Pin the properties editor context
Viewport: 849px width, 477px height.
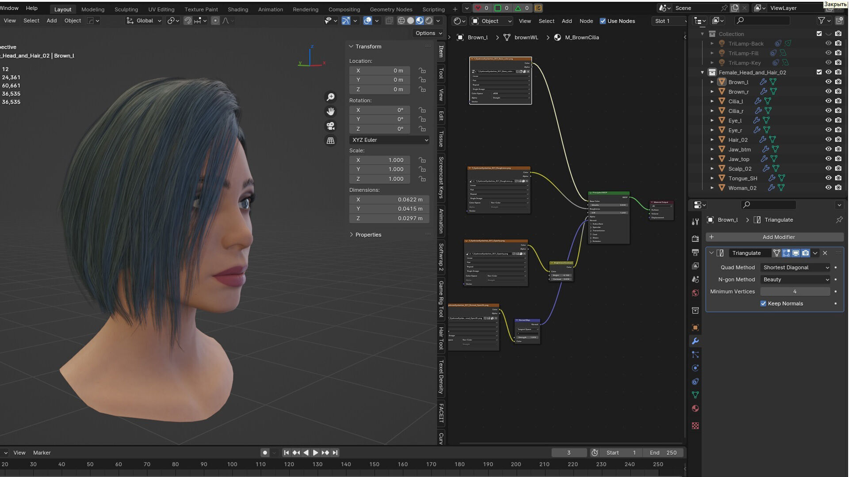tap(839, 220)
